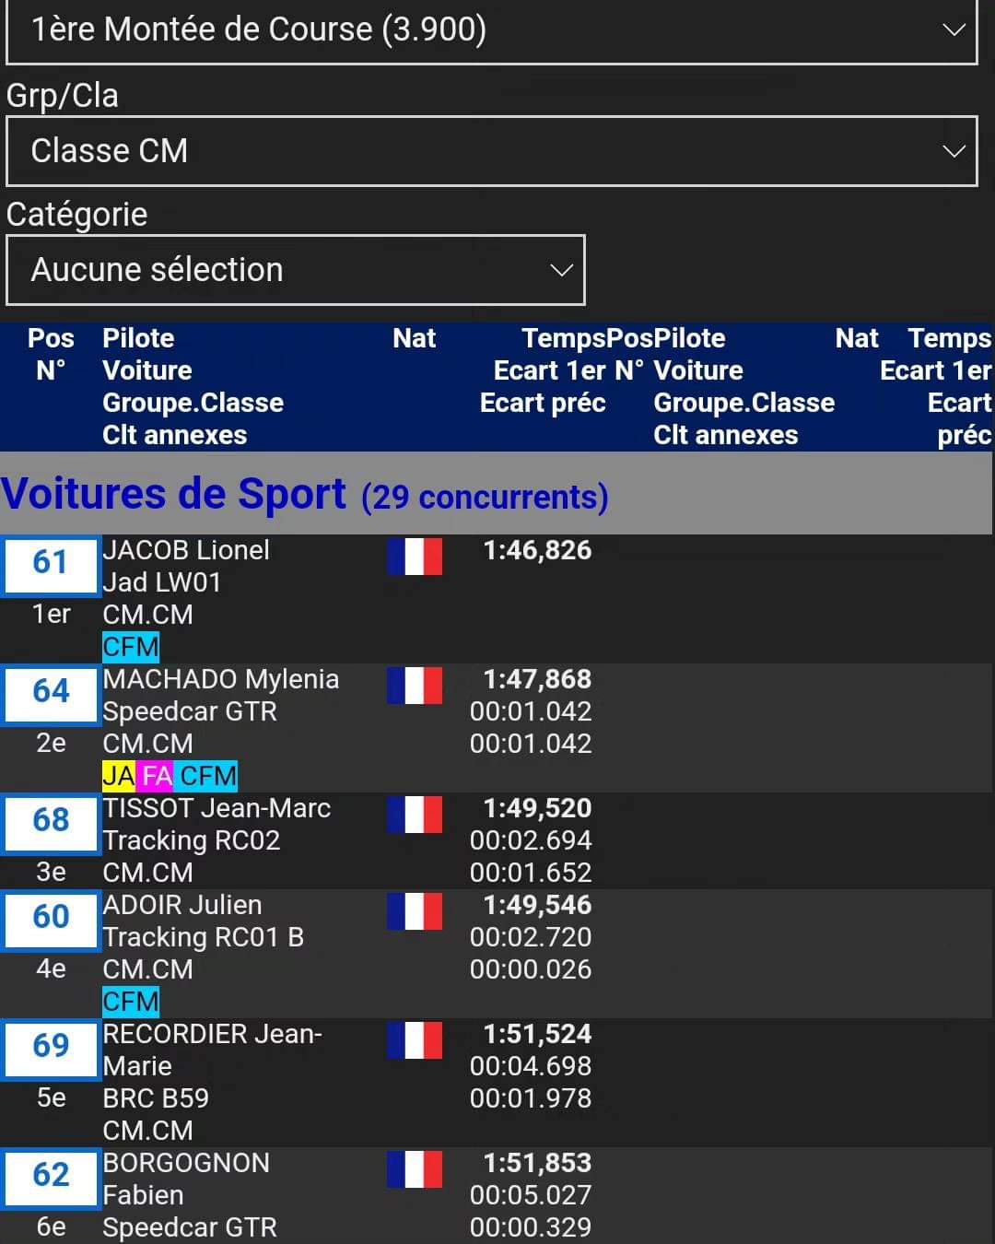Open the 1ère Montée de Course dropdown
The image size is (995, 1244).
click(x=491, y=30)
